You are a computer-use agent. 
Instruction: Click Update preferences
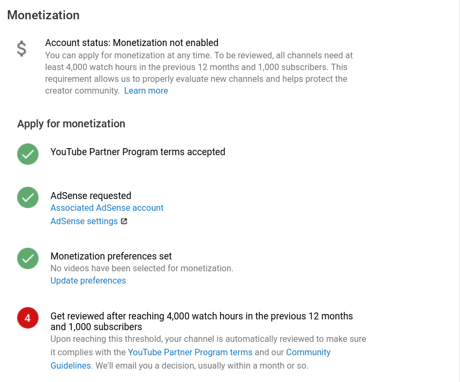(x=88, y=280)
